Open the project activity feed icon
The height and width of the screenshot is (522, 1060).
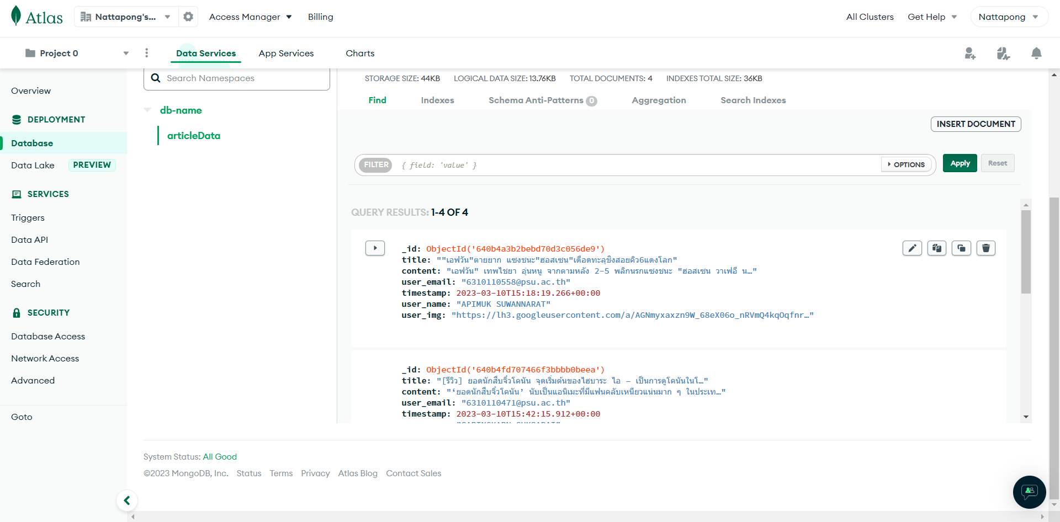(1003, 53)
